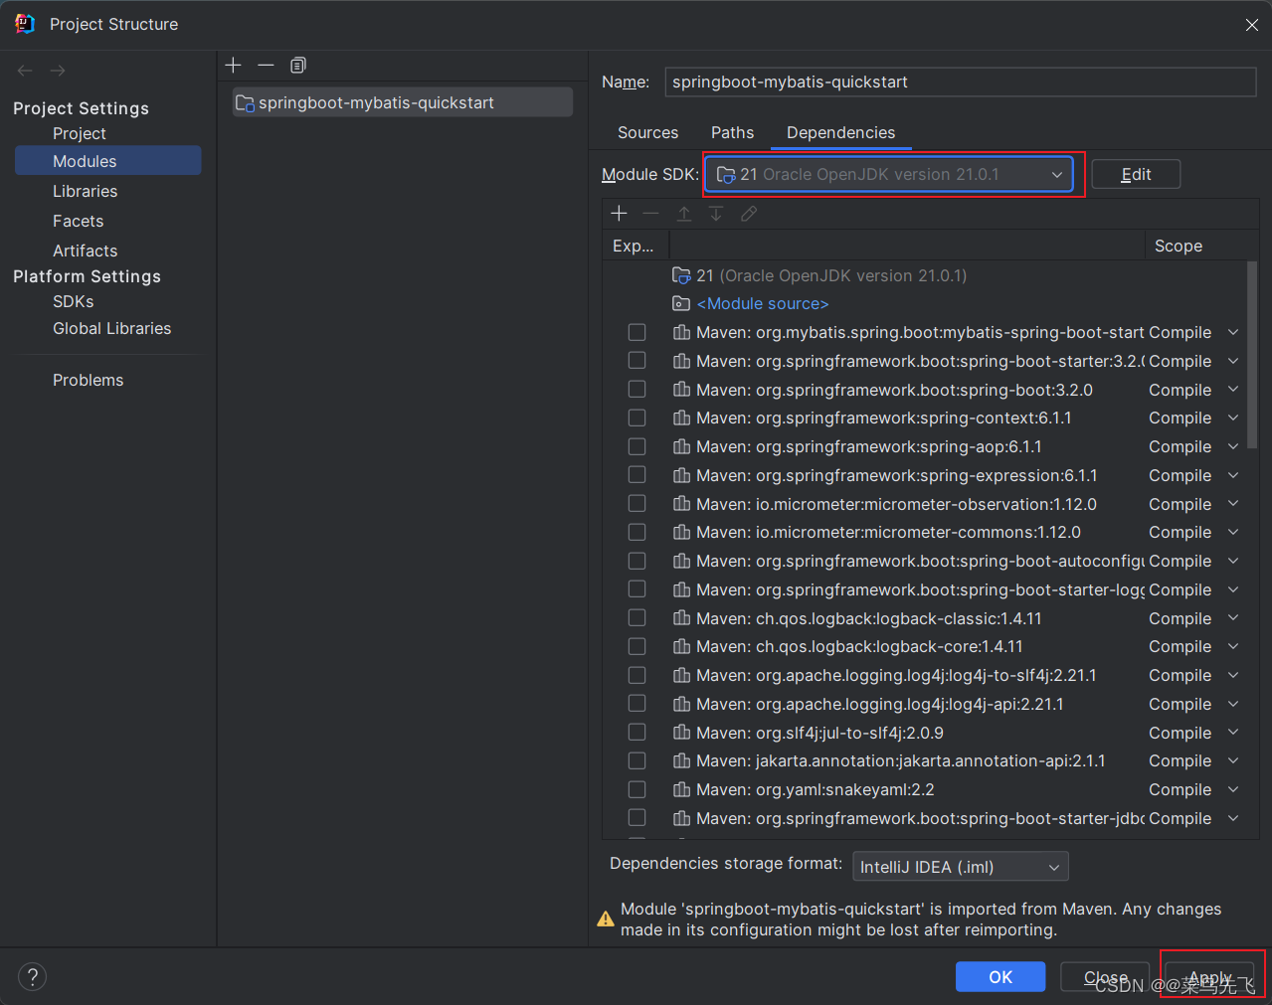Click the Close button
Image resolution: width=1272 pixels, height=1005 pixels.
tap(1105, 977)
